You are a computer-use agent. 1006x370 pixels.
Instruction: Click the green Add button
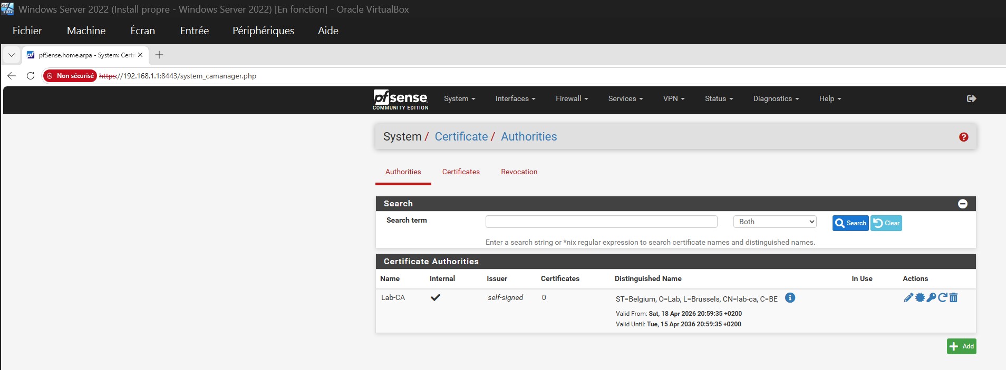coord(961,346)
